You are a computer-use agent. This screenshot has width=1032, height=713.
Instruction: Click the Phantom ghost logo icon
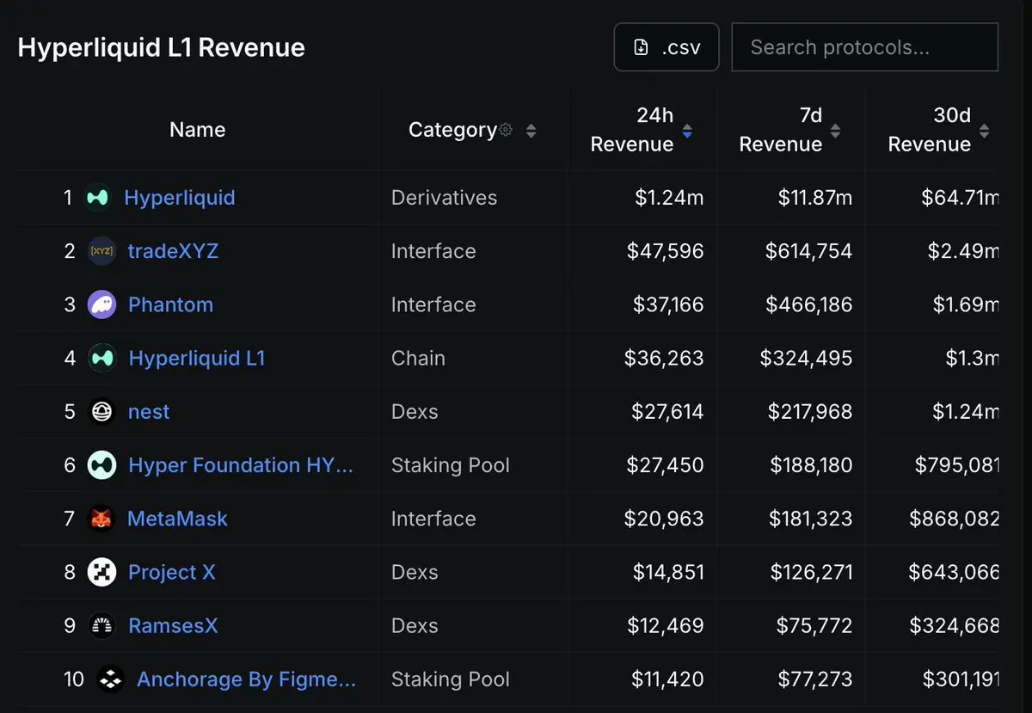click(x=101, y=304)
